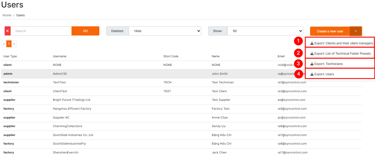375x156 pixels.
Task: Click download icon beside Clients and client managers
Action: (312, 44)
